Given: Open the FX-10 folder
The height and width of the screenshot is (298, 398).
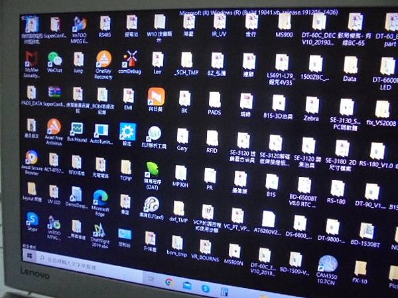Looking at the screenshot, I should coord(360,272).
